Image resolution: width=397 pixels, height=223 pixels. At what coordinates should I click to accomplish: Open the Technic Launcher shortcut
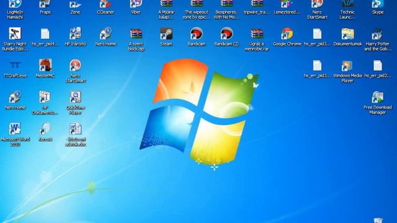pyautogui.click(x=347, y=10)
